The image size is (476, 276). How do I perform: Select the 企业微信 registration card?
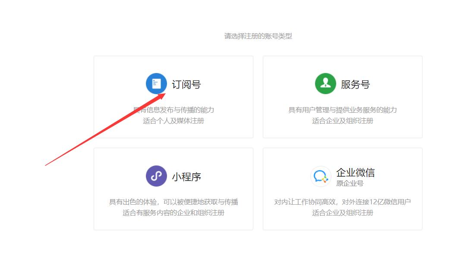pos(342,189)
